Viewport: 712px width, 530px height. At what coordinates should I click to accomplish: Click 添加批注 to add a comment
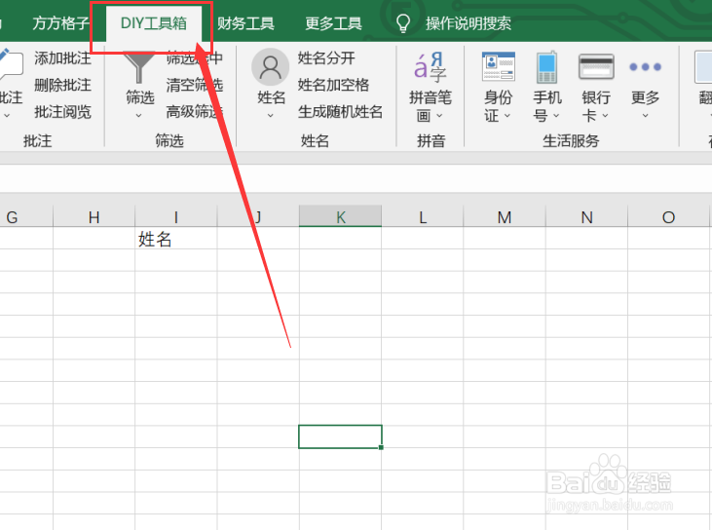(62, 58)
